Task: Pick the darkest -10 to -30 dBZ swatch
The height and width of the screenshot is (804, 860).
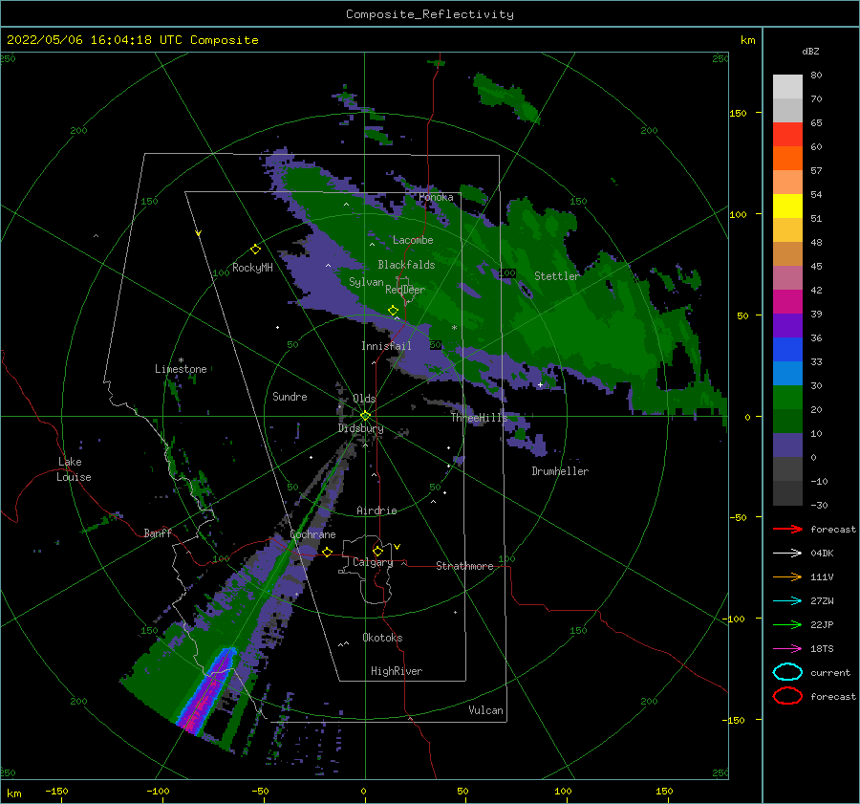Action: click(787, 493)
